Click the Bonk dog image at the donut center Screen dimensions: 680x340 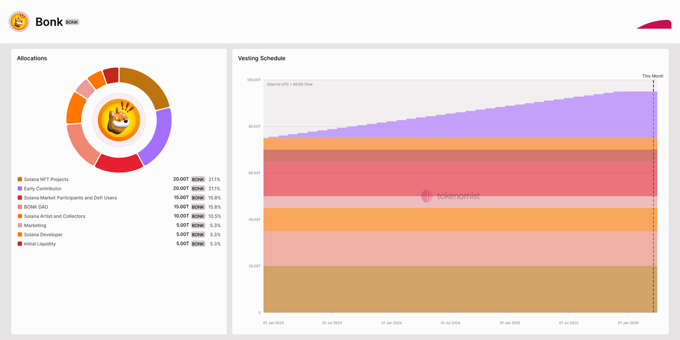tap(119, 120)
